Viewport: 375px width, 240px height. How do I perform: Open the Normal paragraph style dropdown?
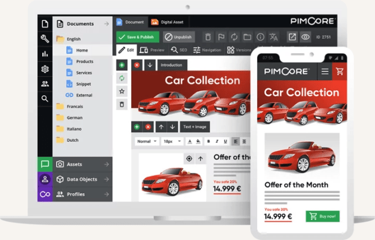(146, 142)
